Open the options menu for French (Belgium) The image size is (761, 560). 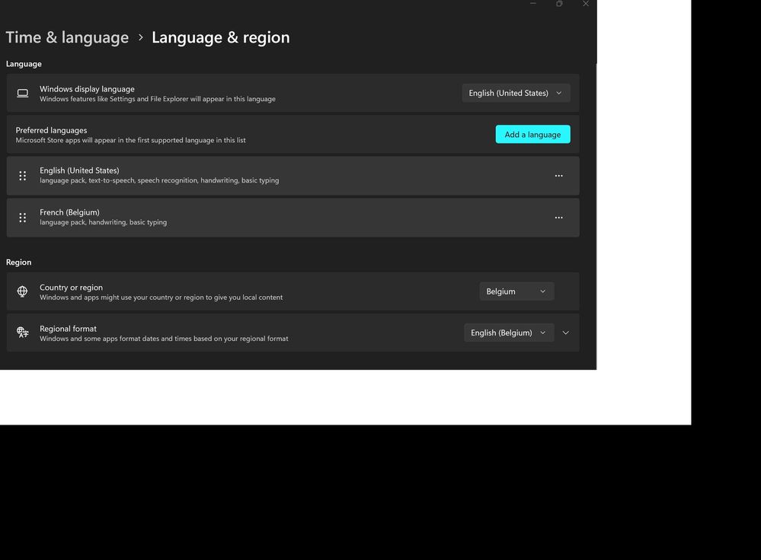click(558, 217)
